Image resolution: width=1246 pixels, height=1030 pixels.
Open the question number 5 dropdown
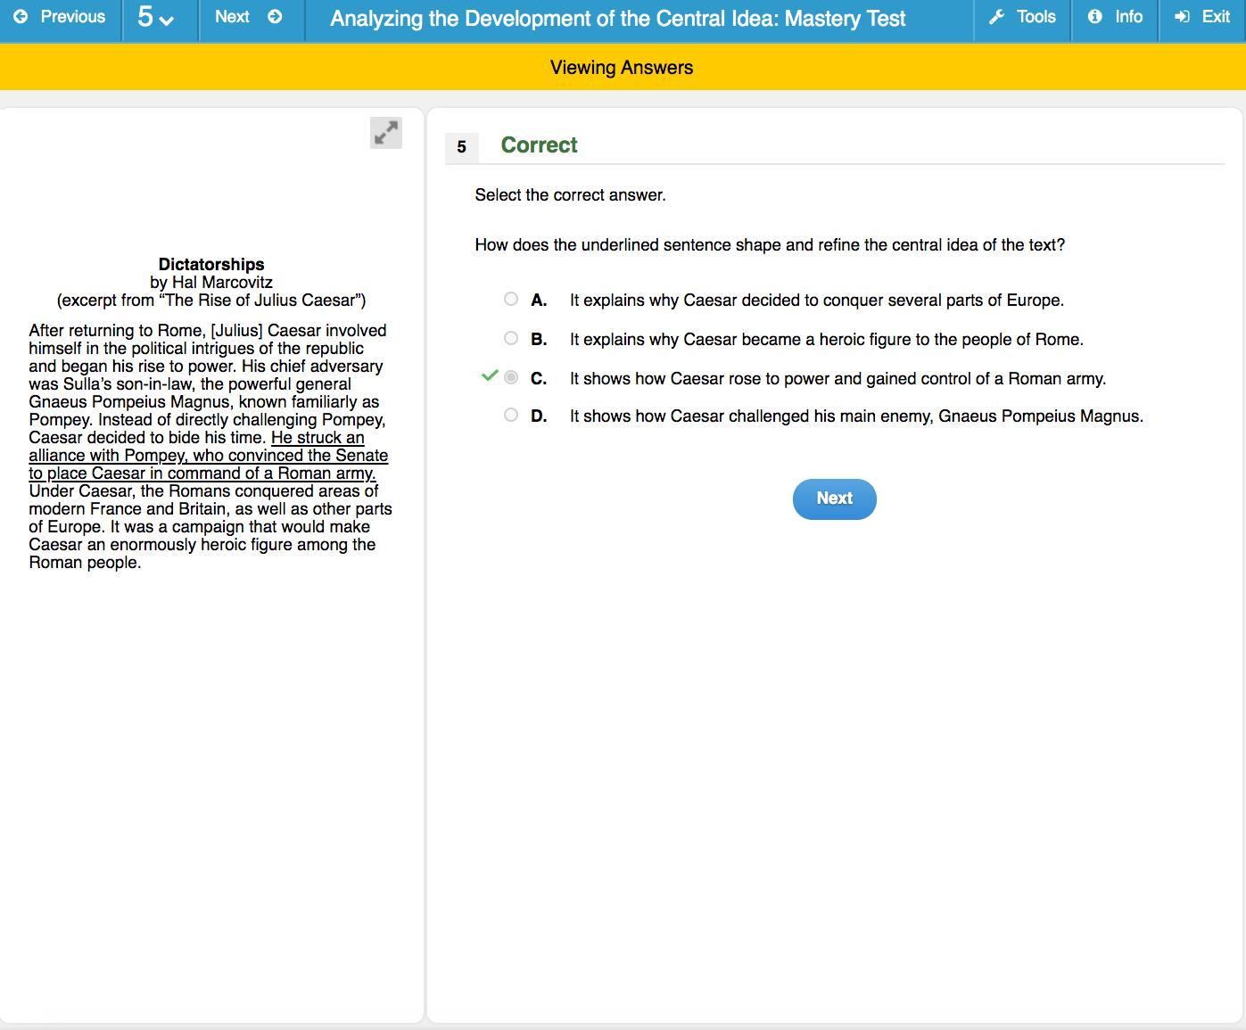(x=156, y=18)
